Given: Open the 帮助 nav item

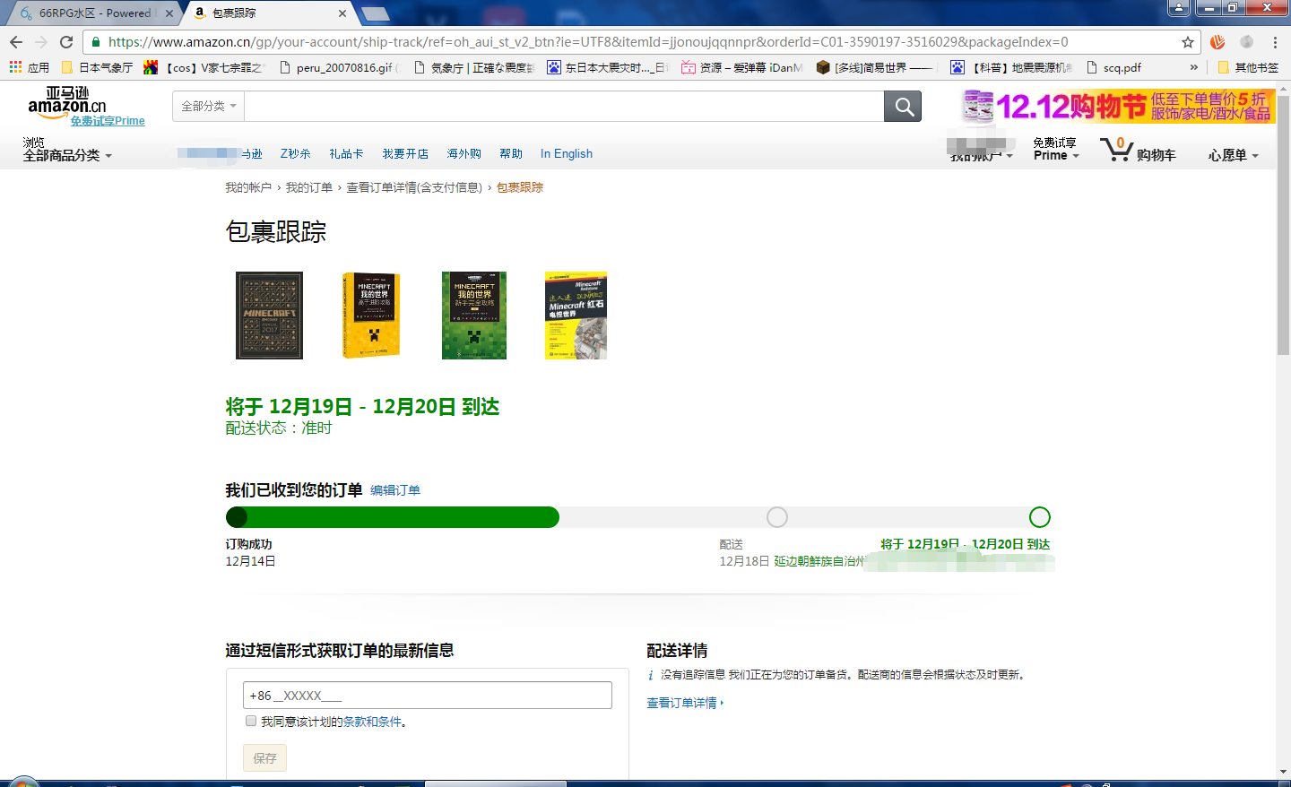Looking at the screenshot, I should tap(511, 153).
